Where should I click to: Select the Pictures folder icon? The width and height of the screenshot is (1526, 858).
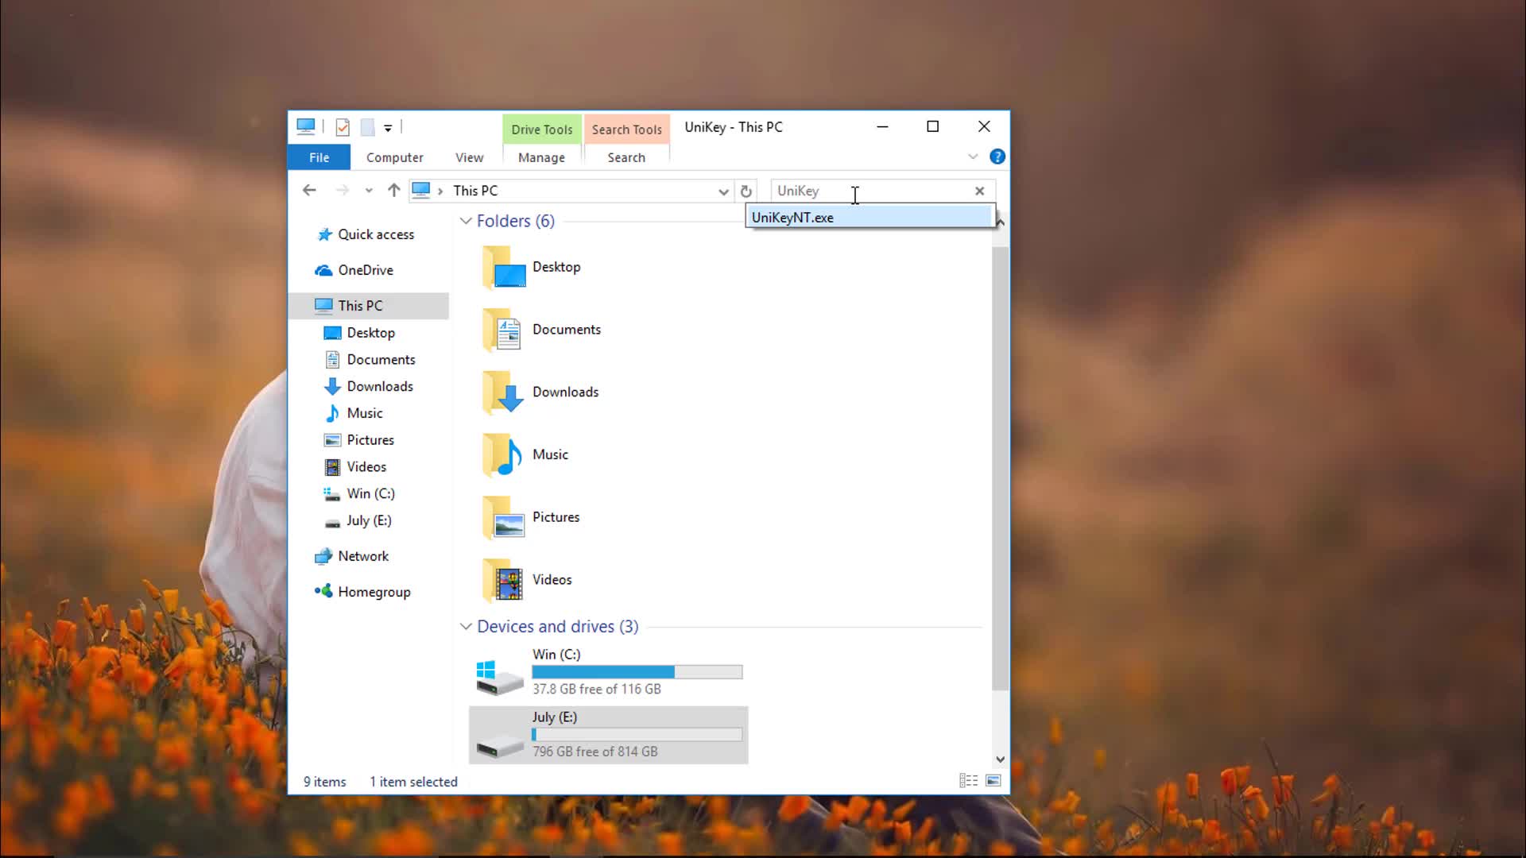[503, 517]
